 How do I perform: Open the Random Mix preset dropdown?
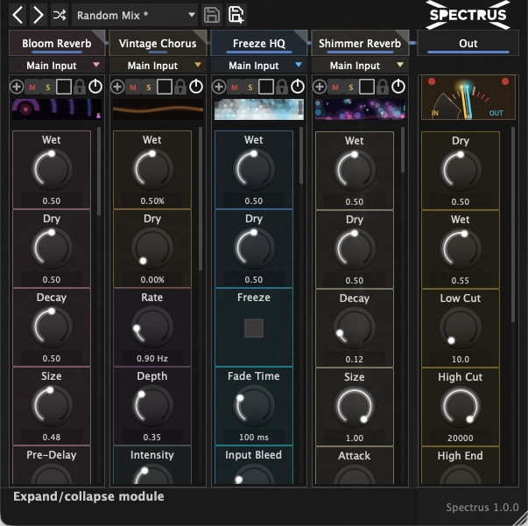pos(135,15)
